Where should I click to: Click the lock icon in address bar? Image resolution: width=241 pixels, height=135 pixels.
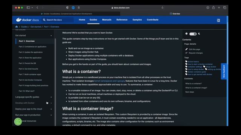pyautogui.click(x=112, y=7)
